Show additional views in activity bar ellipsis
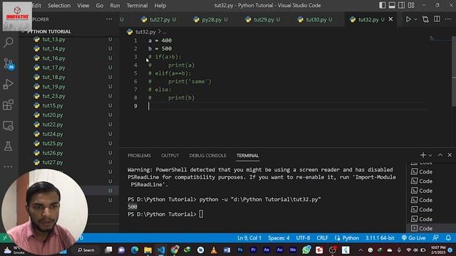This screenshot has width=456, height=256. pyautogui.click(x=8, y=166)
